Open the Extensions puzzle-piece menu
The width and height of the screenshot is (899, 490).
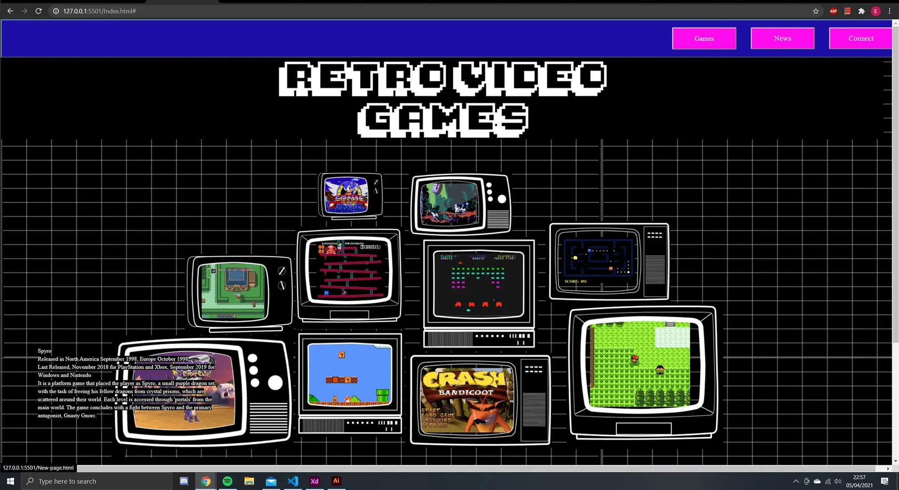coord(861,11)
